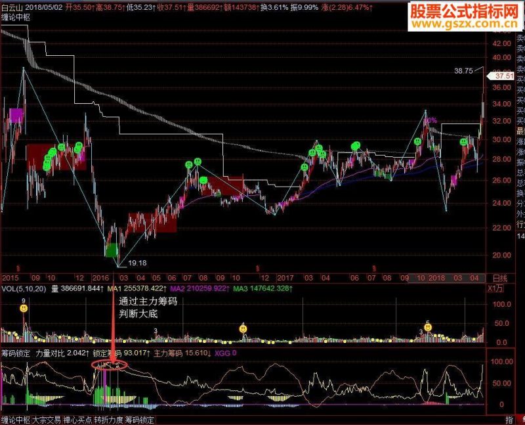525x425 pixels.
Task: Click the 19.18 lowest price label
Action: point(137,263)
